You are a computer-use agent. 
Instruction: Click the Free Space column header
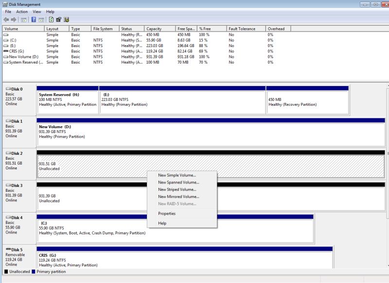point(185,28)
